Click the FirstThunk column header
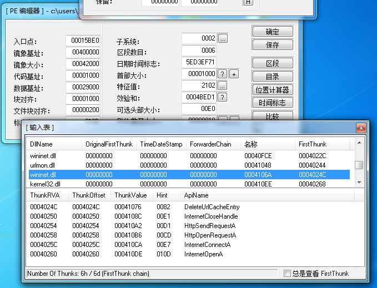This screenshot has width=377, height=288. coord(322,144)
